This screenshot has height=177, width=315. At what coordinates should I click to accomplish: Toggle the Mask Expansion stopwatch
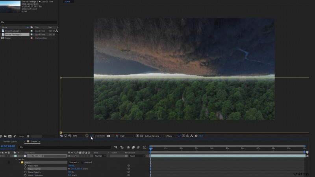25,175
